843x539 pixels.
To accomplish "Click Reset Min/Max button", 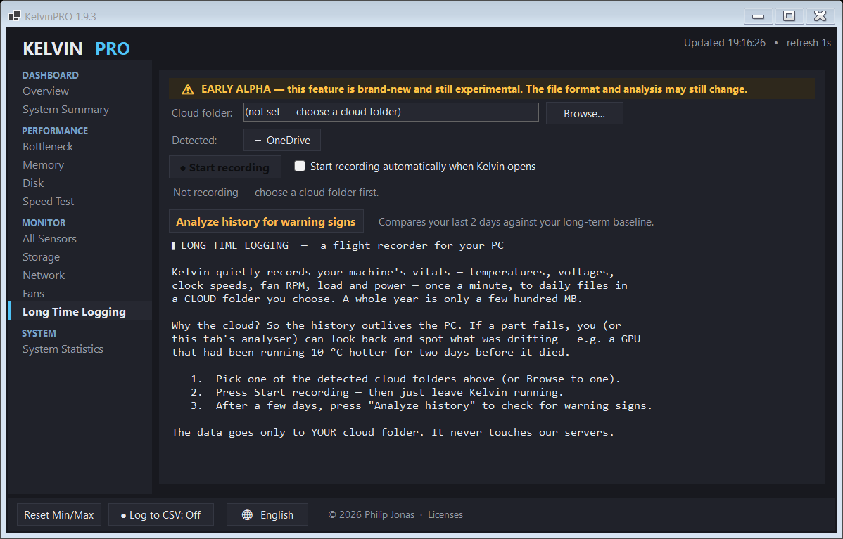I will click(x=59, y=515).
